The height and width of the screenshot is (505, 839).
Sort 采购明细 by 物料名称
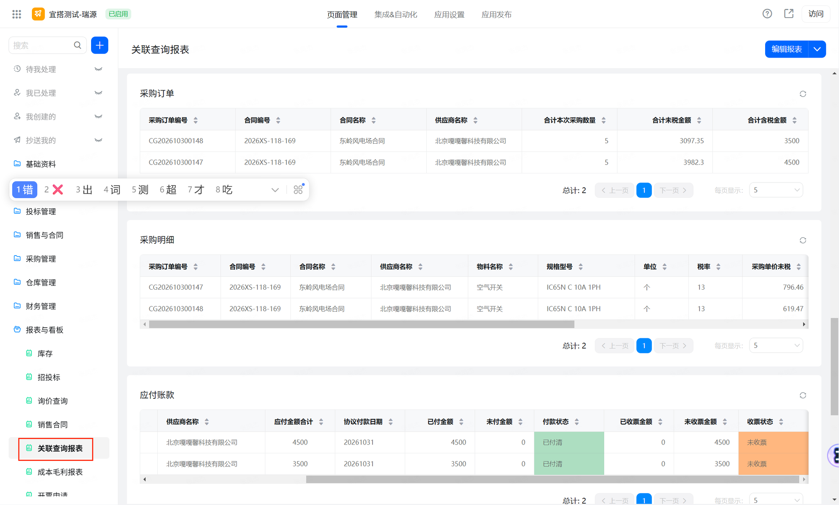pyautogui.click(x=511, y=267)
